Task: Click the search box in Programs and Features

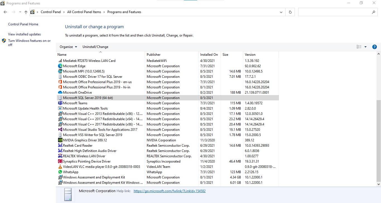Action: 335,12
